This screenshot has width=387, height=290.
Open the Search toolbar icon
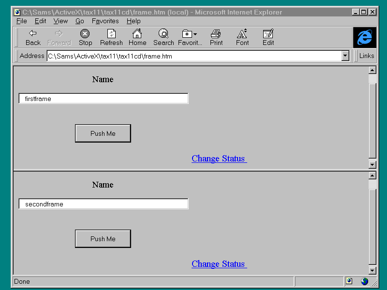[164, 33]
